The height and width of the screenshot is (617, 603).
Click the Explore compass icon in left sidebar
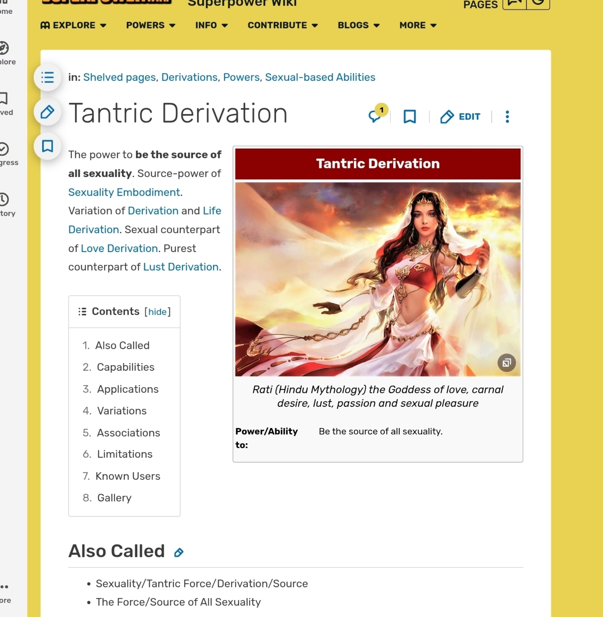coord(4,48)
